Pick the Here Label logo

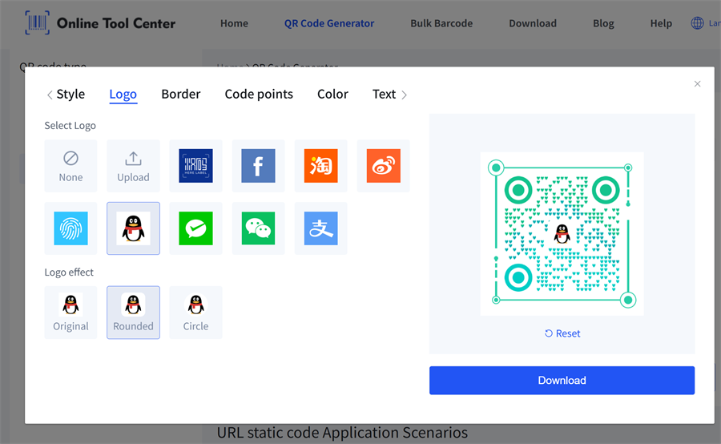(x=195, y=166)
